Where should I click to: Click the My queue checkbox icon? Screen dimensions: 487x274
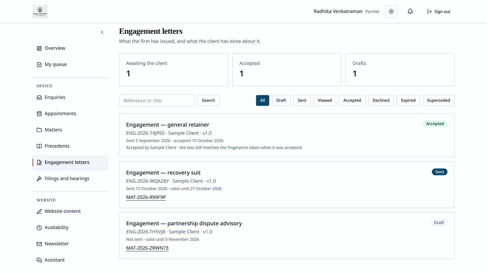pyautogui.click(x=39, y=64)
